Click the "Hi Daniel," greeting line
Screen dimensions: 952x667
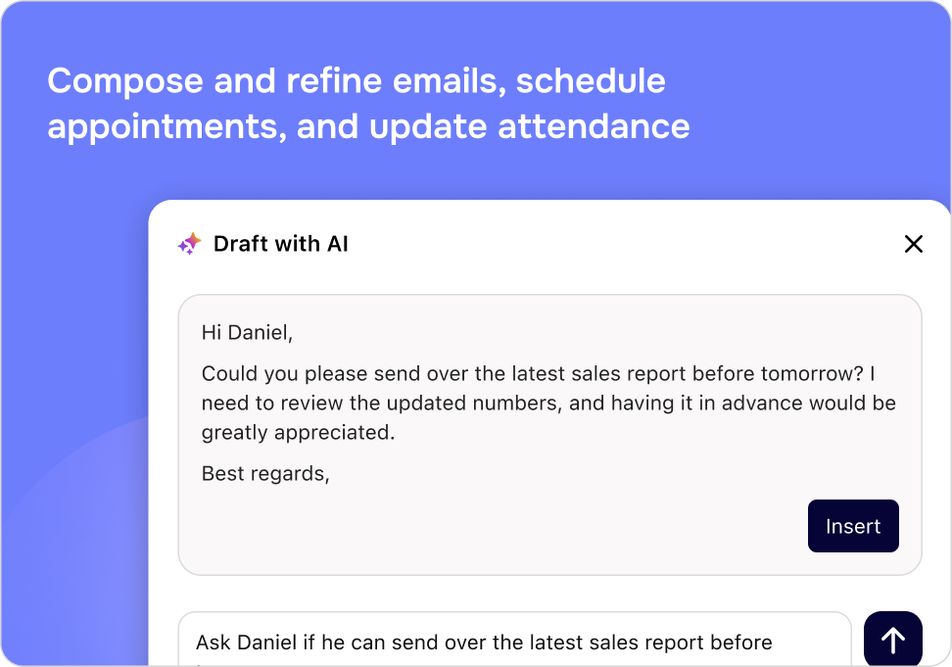[248, 332]
